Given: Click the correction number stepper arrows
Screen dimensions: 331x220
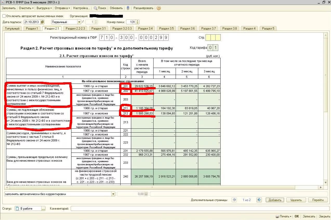Looking at the screenshot, I should click(96, 22).
